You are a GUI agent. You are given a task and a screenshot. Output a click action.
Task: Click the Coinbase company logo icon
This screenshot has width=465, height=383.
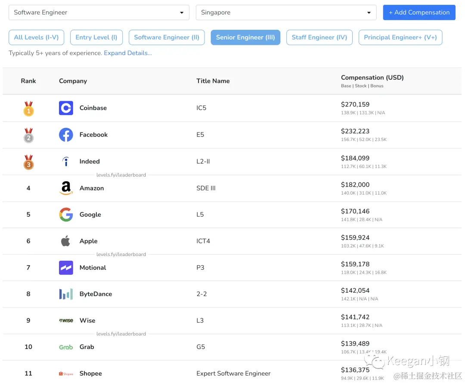[x=66, y=108]
